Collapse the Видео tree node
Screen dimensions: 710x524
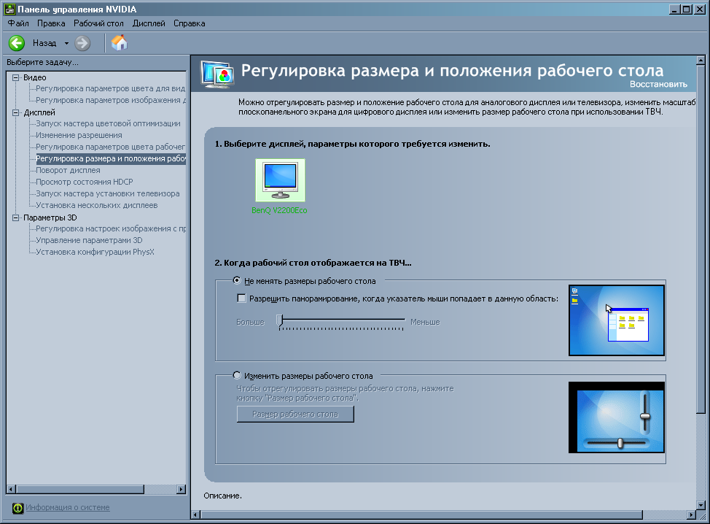[16, 77]
